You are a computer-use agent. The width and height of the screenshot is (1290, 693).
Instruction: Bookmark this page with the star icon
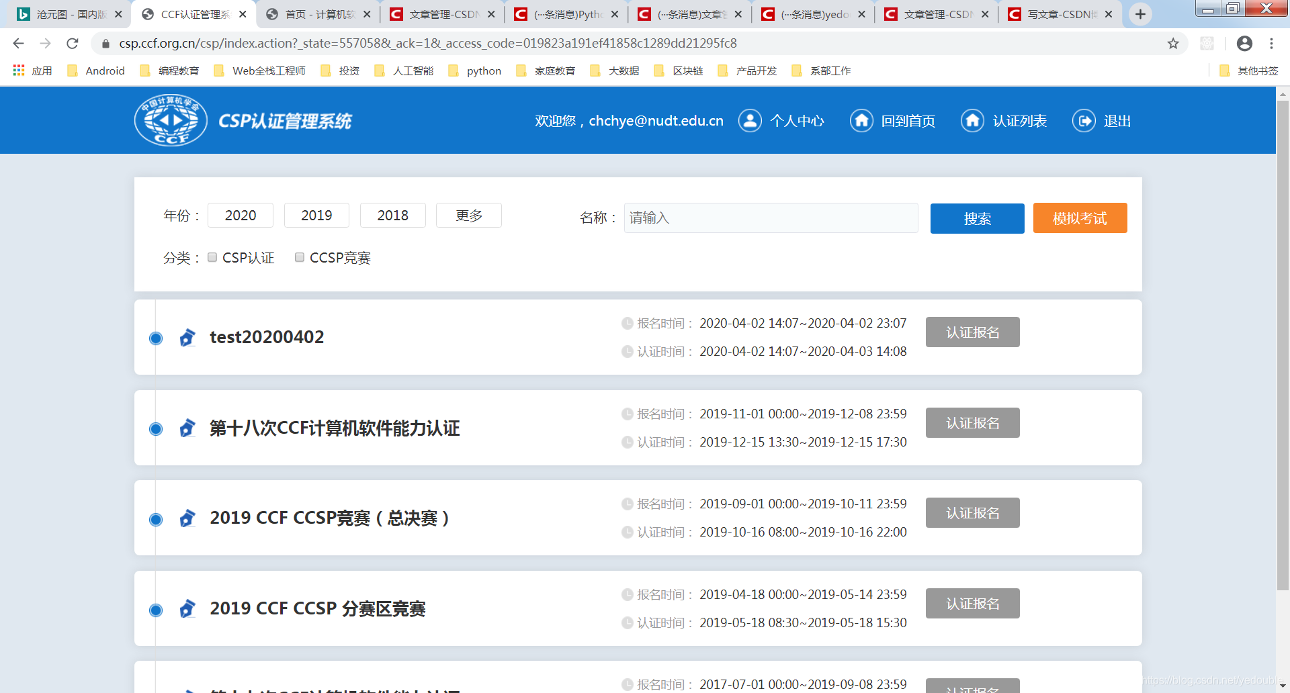click(1173, 43)
